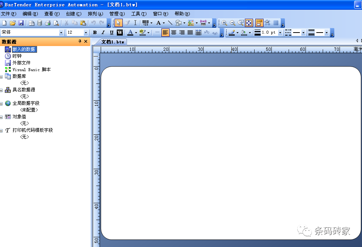Click the copy-format paintbrush icon
The image size is (362, 247).
(x=127, y=23)
